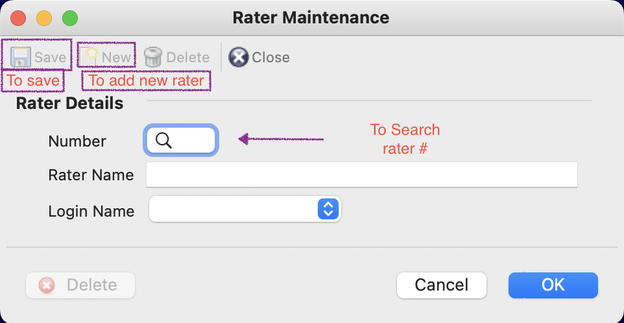The height and width of the screenshot is (323, 624).
Task: Click the Close label in the toolbar
Action: 270,57
